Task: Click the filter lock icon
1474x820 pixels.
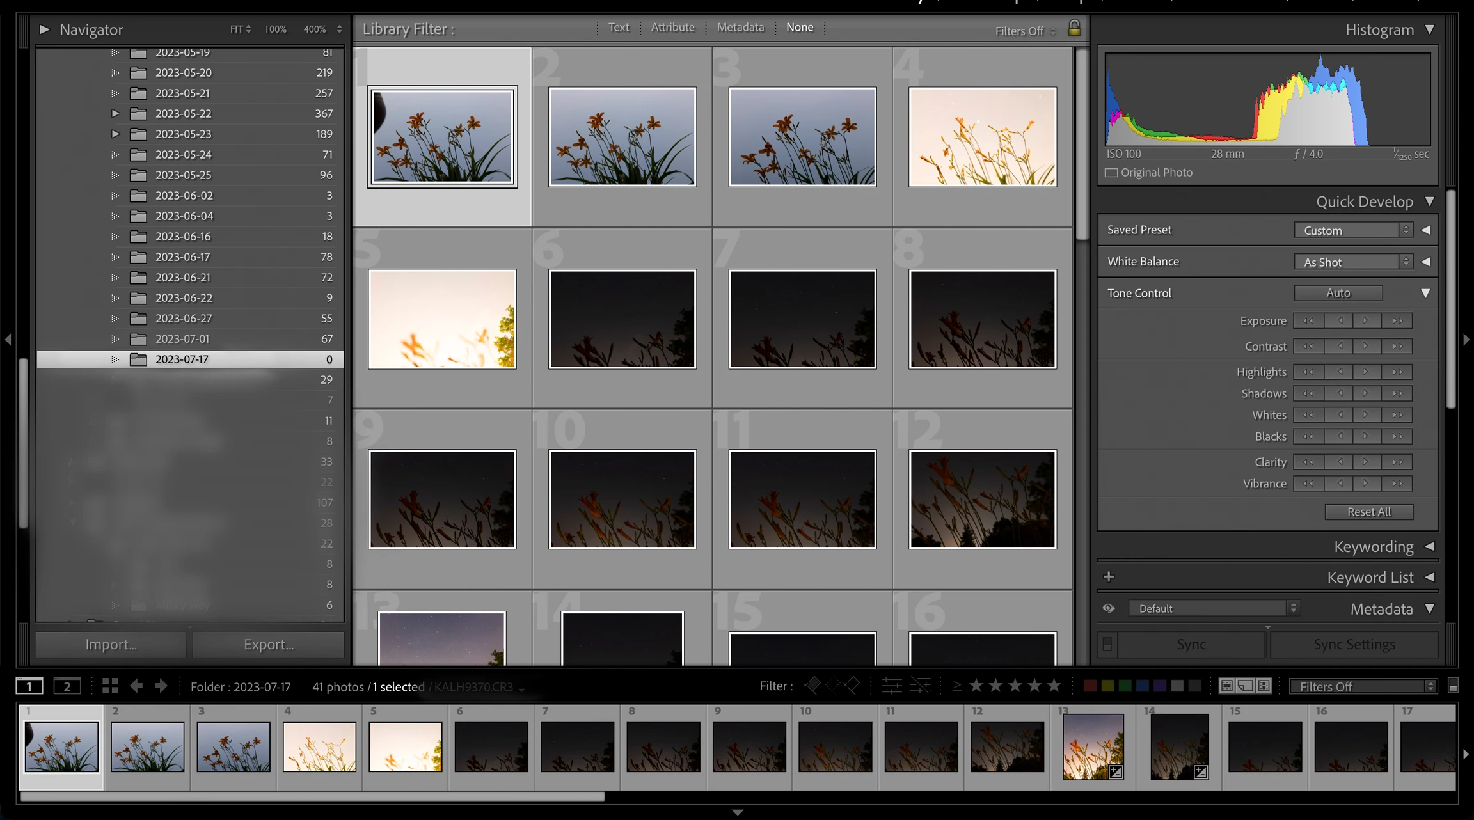Action: coord(1074,28)
